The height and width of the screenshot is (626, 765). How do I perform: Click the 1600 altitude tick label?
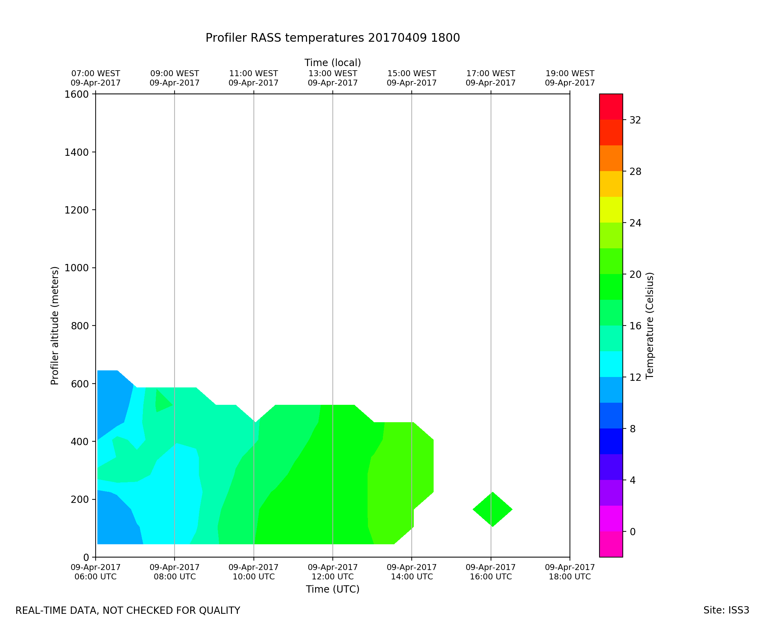[x=76, y=94]
